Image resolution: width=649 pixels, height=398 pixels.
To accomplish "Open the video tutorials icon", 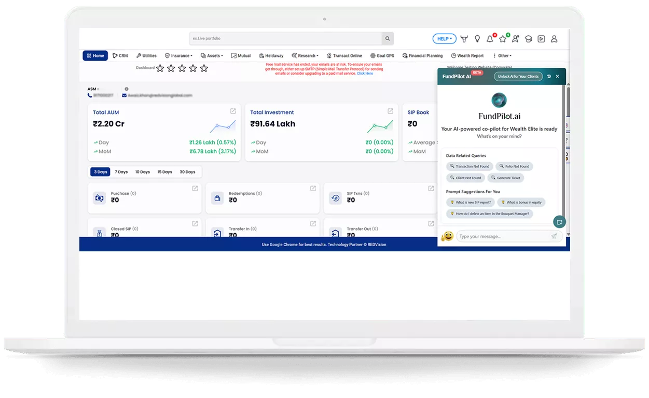I will coord(541,39).
